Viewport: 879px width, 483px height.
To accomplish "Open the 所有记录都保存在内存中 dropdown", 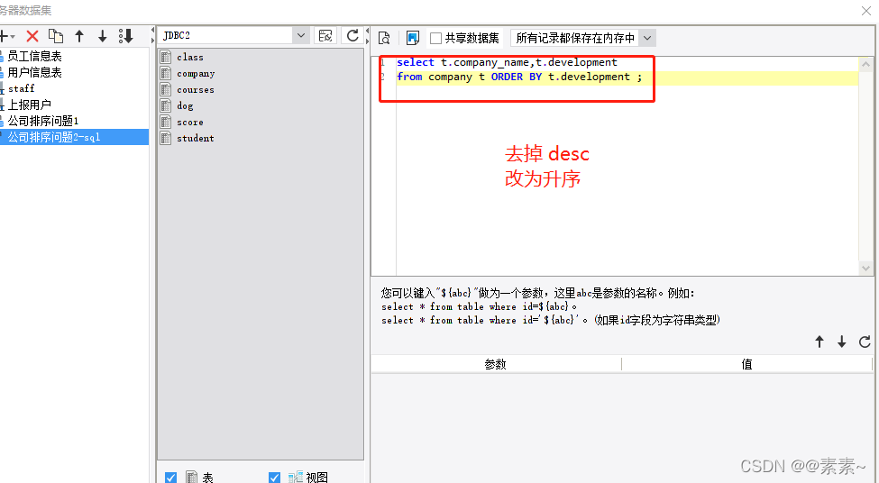I will click(647, 38).
